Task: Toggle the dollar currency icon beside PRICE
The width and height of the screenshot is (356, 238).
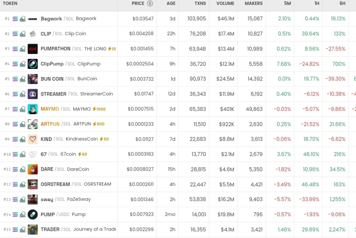Action: coord(150,4)
